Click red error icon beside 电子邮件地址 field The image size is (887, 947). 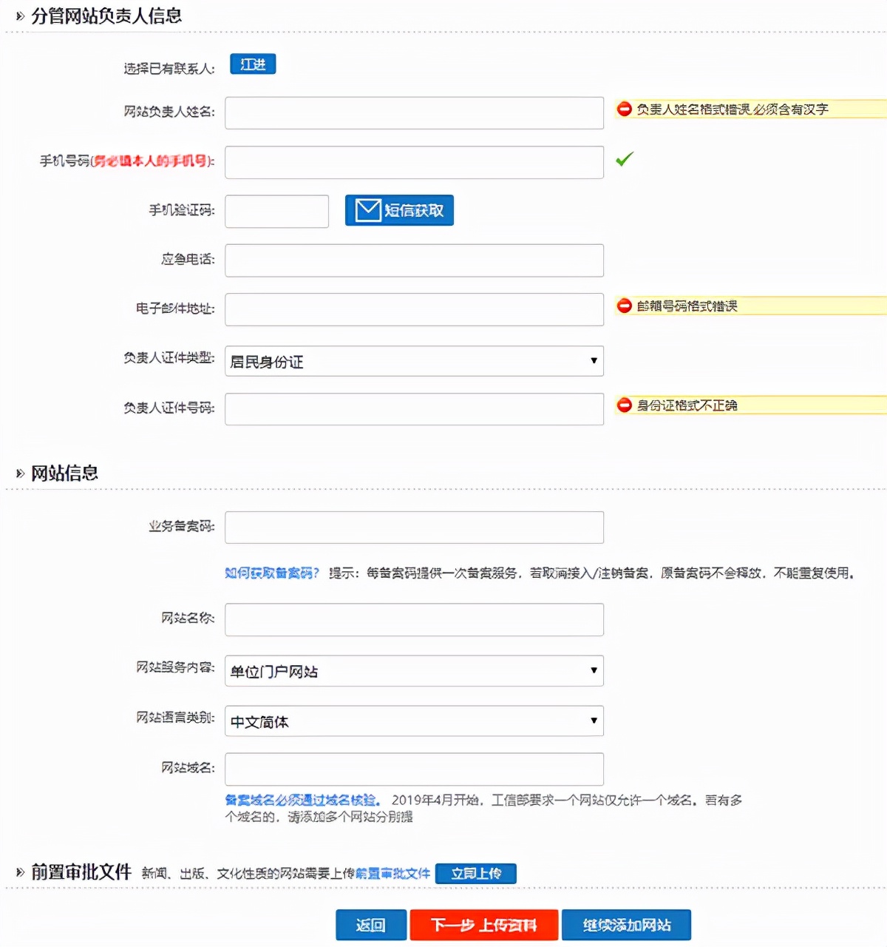coord(624,306)
